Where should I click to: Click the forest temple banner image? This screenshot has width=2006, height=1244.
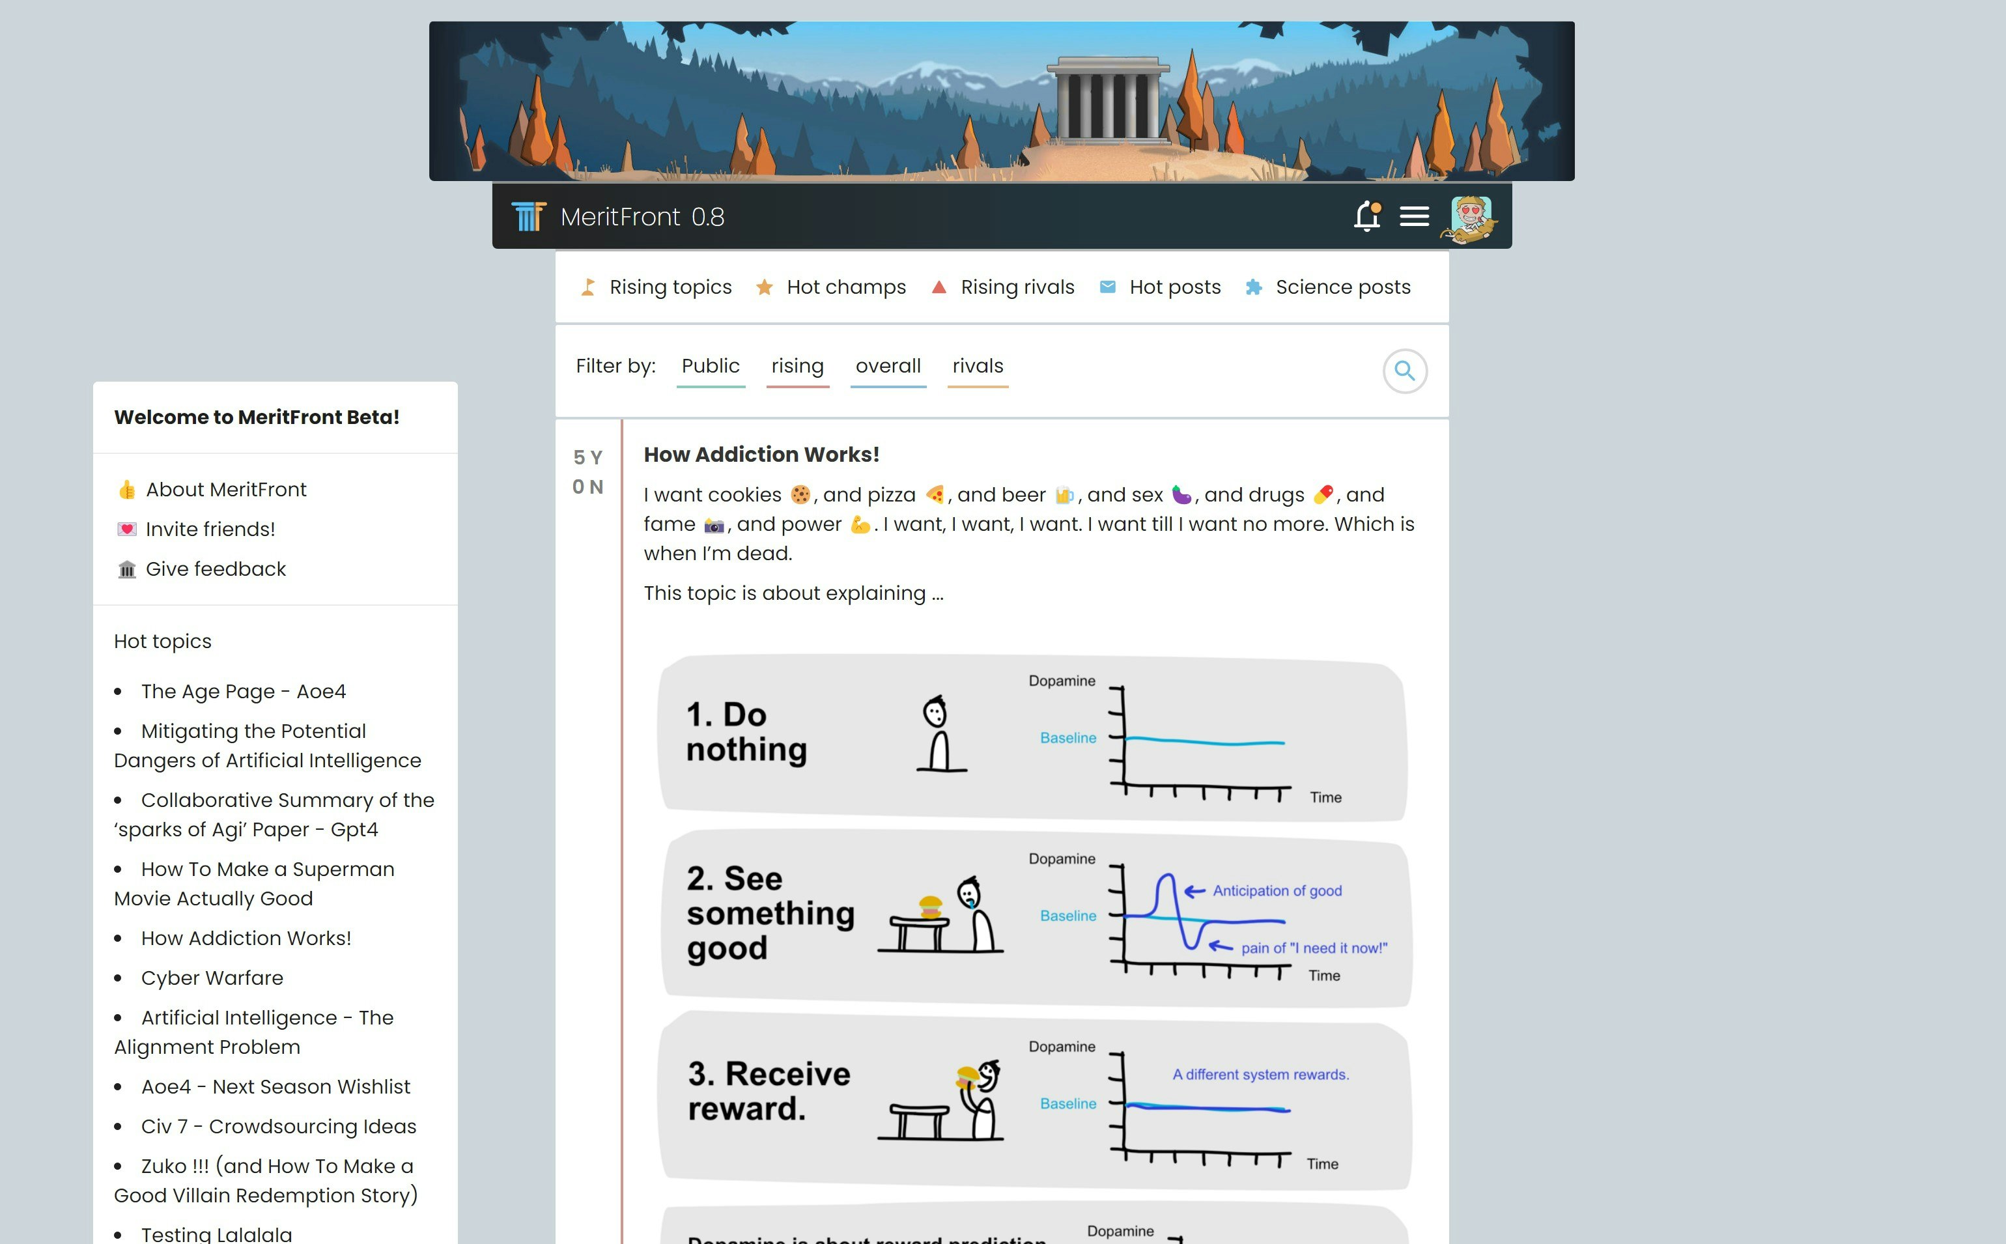[1002, 101]
